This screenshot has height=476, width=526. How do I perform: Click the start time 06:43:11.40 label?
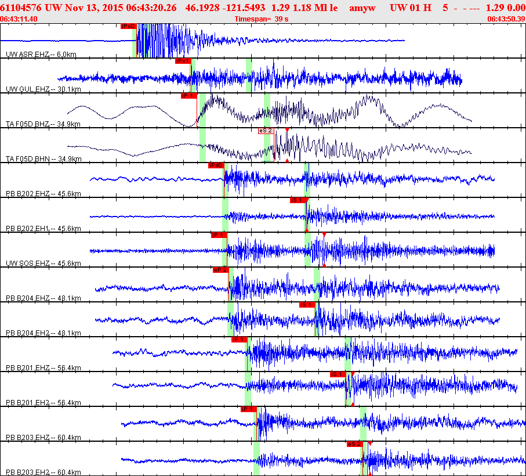click(x=19, y=19)
